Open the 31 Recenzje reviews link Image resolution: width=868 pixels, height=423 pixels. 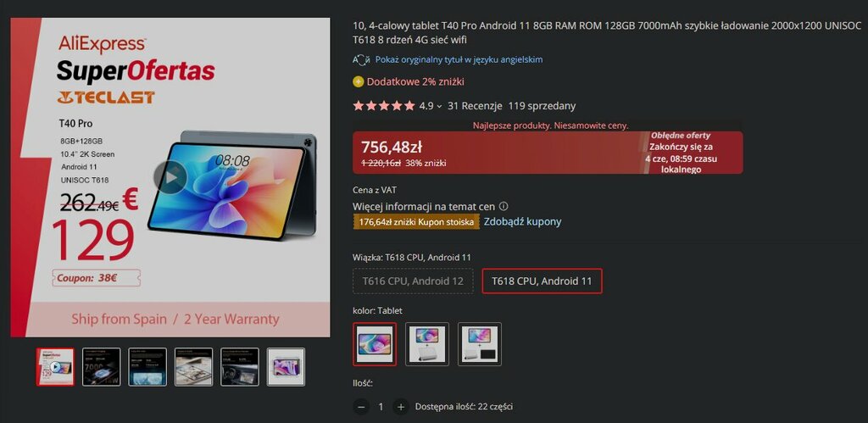(475, 106)
